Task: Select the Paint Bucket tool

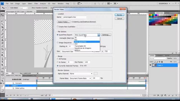Action: pyautogui.click(x=2, y=49)
